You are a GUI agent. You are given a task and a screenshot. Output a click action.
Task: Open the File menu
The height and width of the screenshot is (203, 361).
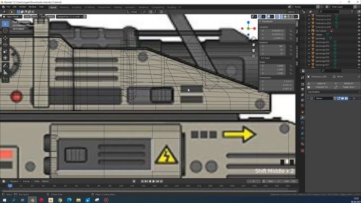click(x=8, y=7)
